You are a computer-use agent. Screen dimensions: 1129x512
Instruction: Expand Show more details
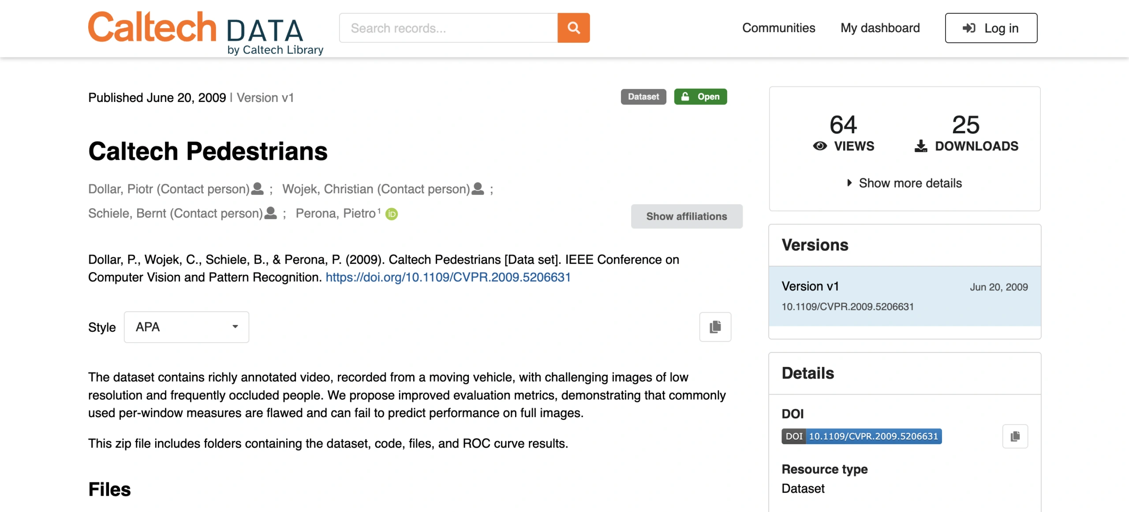tap(905, 183)
